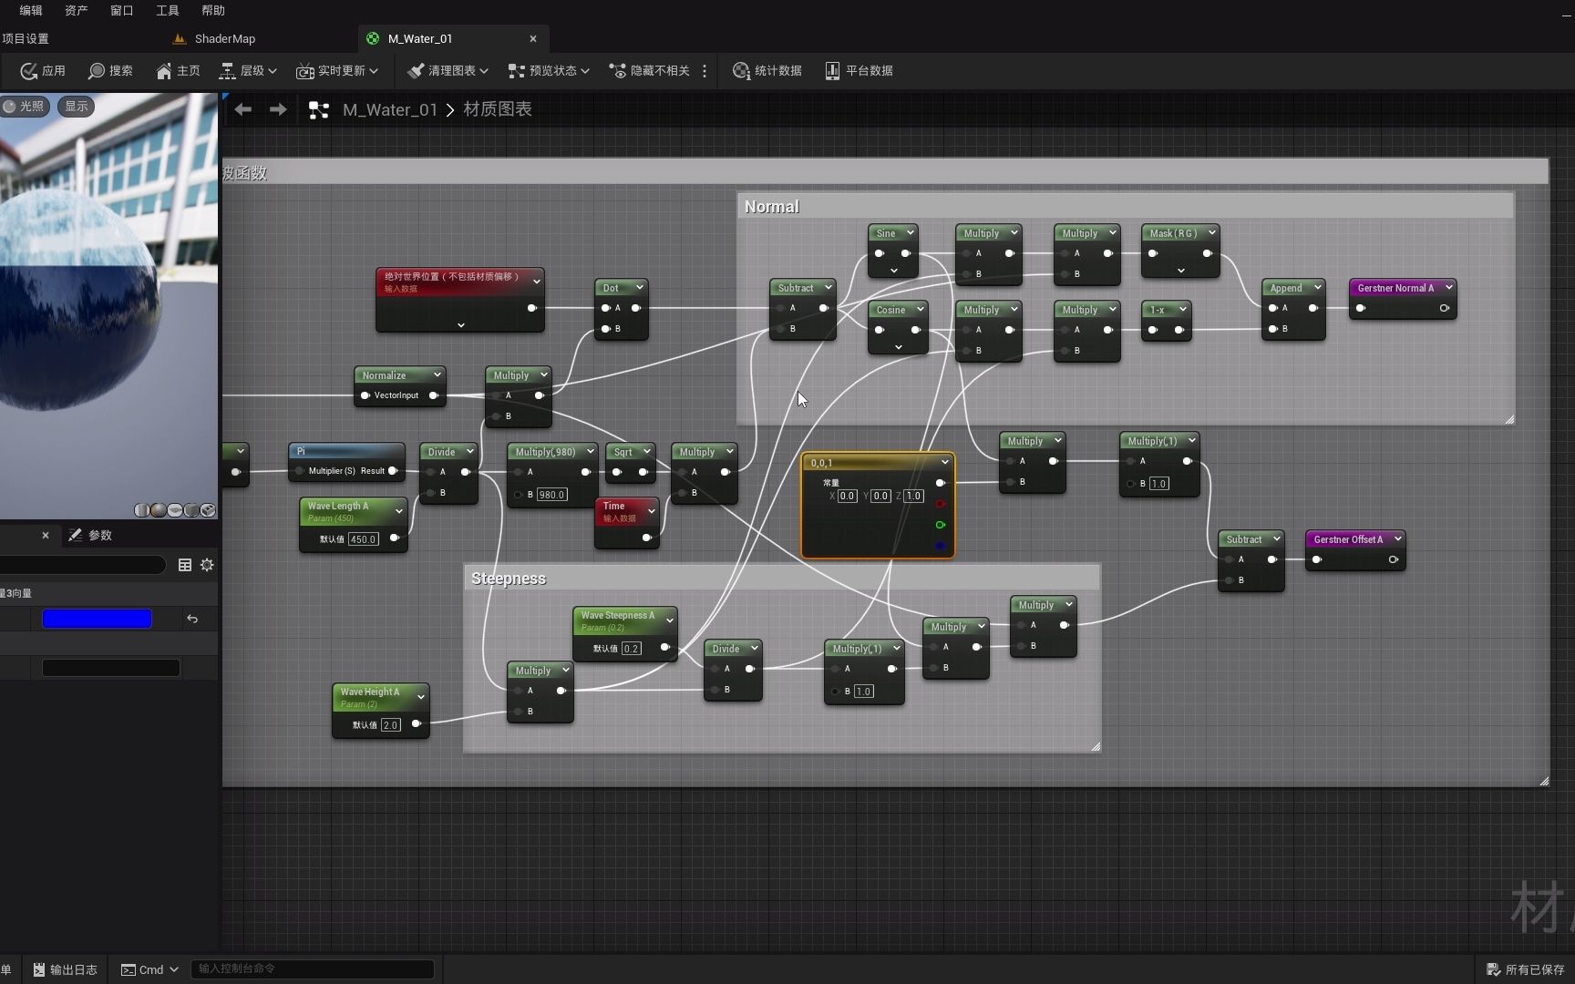Click the output pin of Gerstner Normal A
The height and width of the screenshot is (984, 1575).
click(1445, 308)
